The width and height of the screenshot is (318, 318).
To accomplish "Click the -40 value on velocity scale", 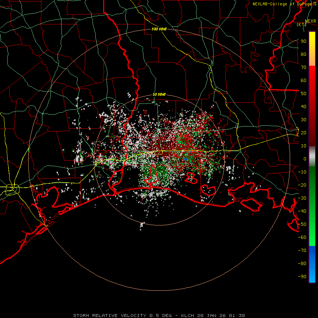I will [302, 211].
